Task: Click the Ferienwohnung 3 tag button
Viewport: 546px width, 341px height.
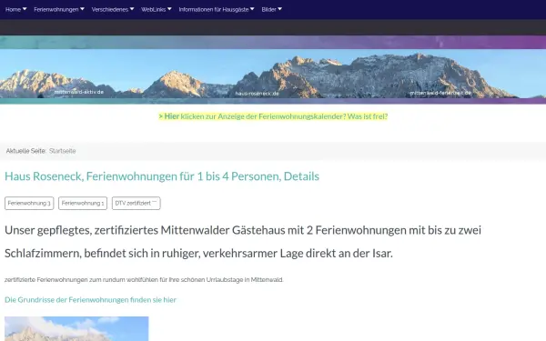Action: point(29,203)
